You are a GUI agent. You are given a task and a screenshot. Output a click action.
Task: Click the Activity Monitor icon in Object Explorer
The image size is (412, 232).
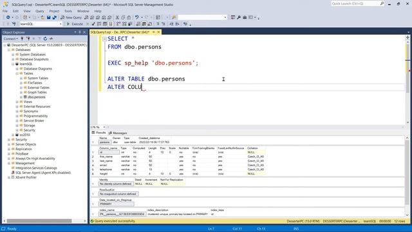[x=51, y=39]
